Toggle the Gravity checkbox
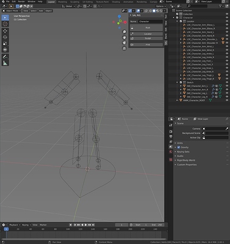This screenshot has width=230, height=244. pyautogui.click(x=179, y=147)
